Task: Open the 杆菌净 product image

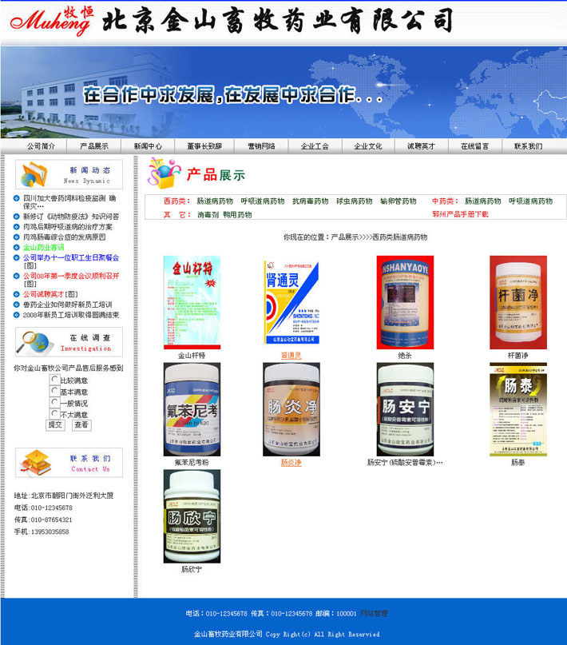Action: (518, 302)
